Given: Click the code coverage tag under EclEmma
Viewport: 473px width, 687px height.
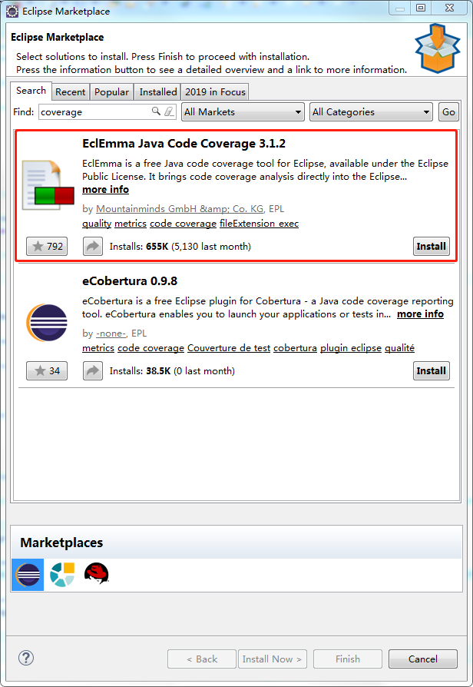Looking at the screenshot, I should point(183,224).
